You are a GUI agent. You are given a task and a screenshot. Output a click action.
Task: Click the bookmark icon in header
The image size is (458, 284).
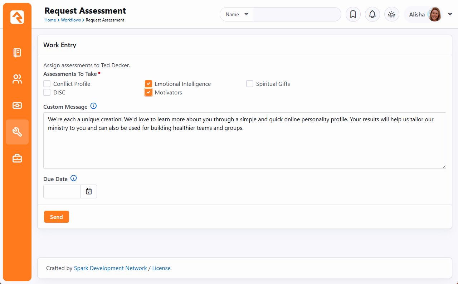[353, 14]
